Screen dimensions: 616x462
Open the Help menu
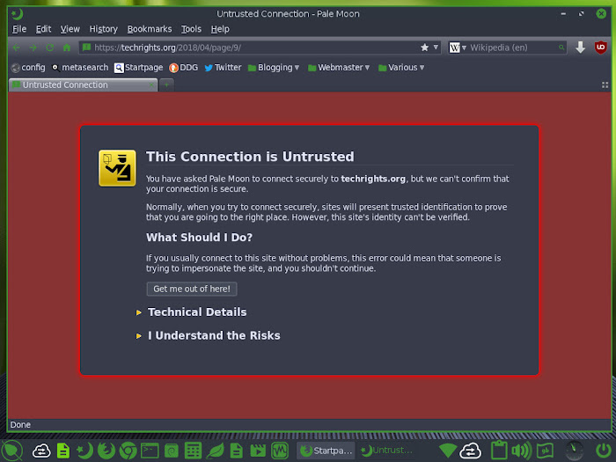[220, 29]
